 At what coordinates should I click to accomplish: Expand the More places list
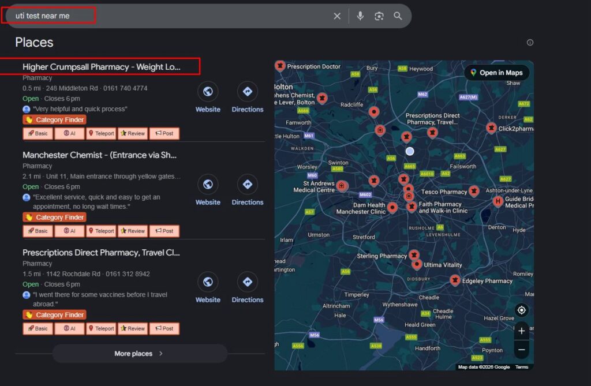[139, 354]
